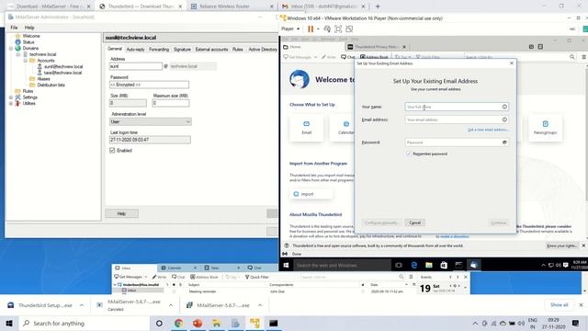The image size is (588, 331).
Task: Click the guest Windows Start button
Action: 286,266
